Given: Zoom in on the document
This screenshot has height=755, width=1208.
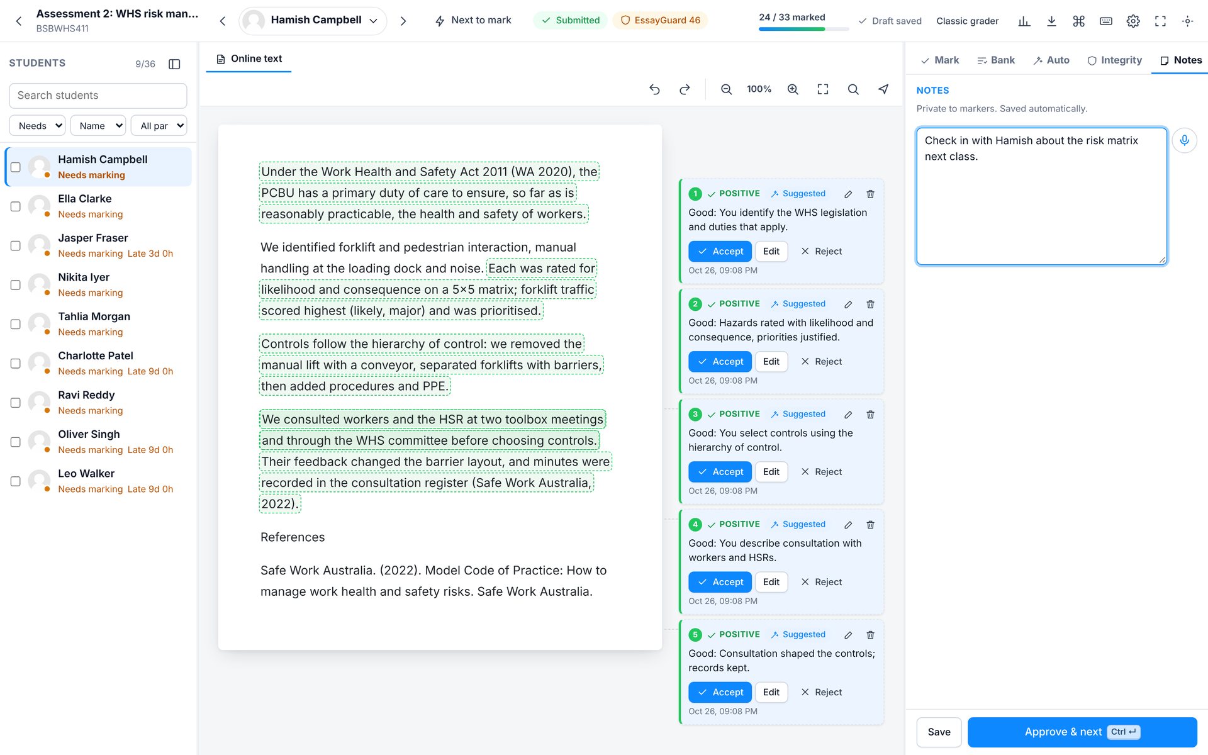Looking at the screenshot, I should 793,89.
